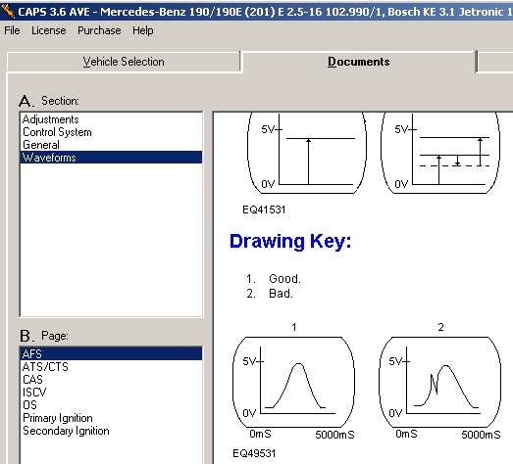Screen dimensions: 513x464
Task: Select CAS in the Page list
Action: (x=111, y=380)
